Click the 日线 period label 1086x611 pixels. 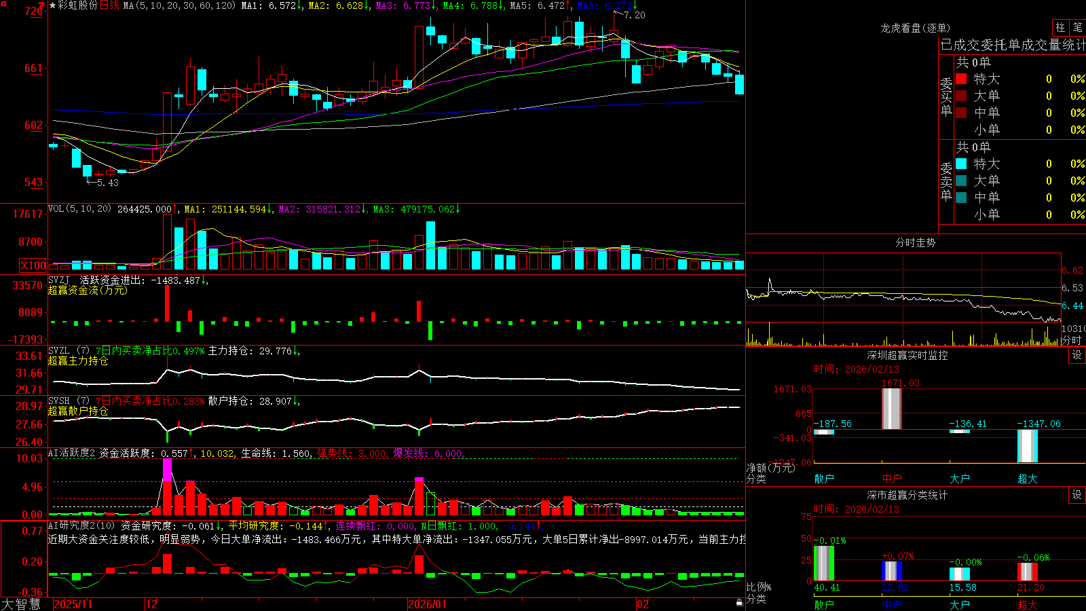tap(109, 5)
